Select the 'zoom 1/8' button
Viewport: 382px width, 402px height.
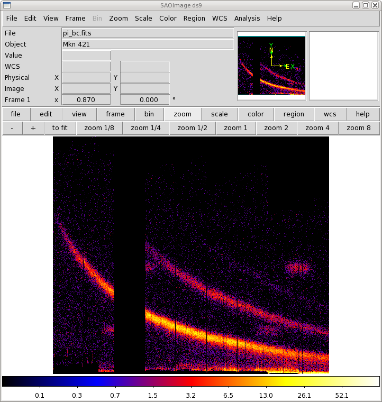tap(99, 128)
